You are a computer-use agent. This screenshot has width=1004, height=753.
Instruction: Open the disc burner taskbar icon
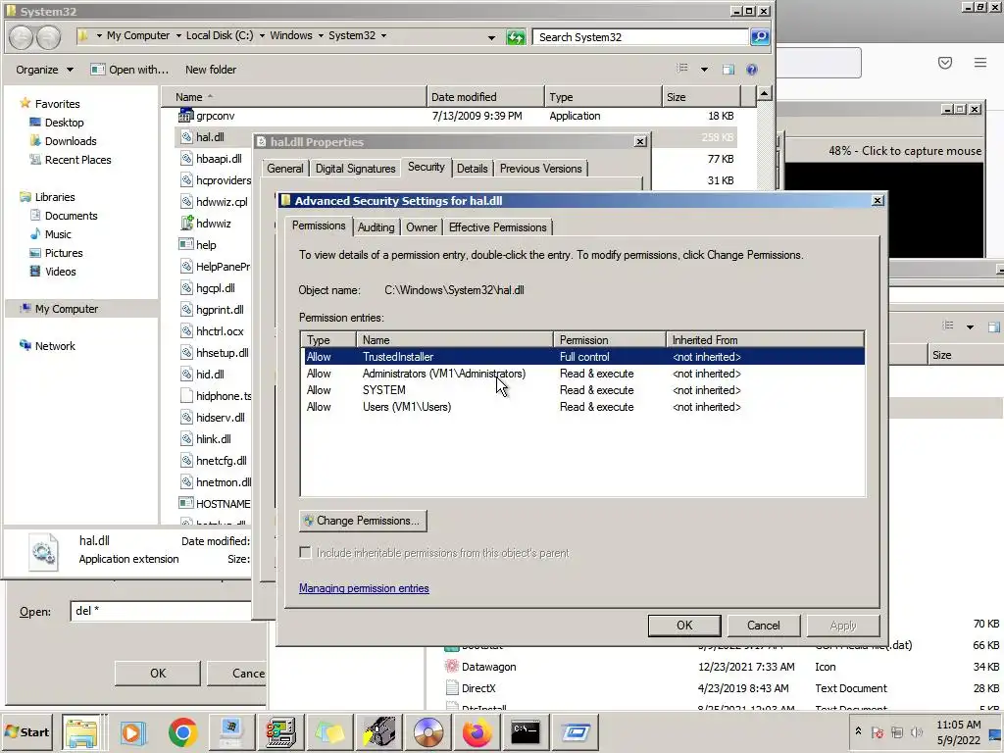[427, 731]
